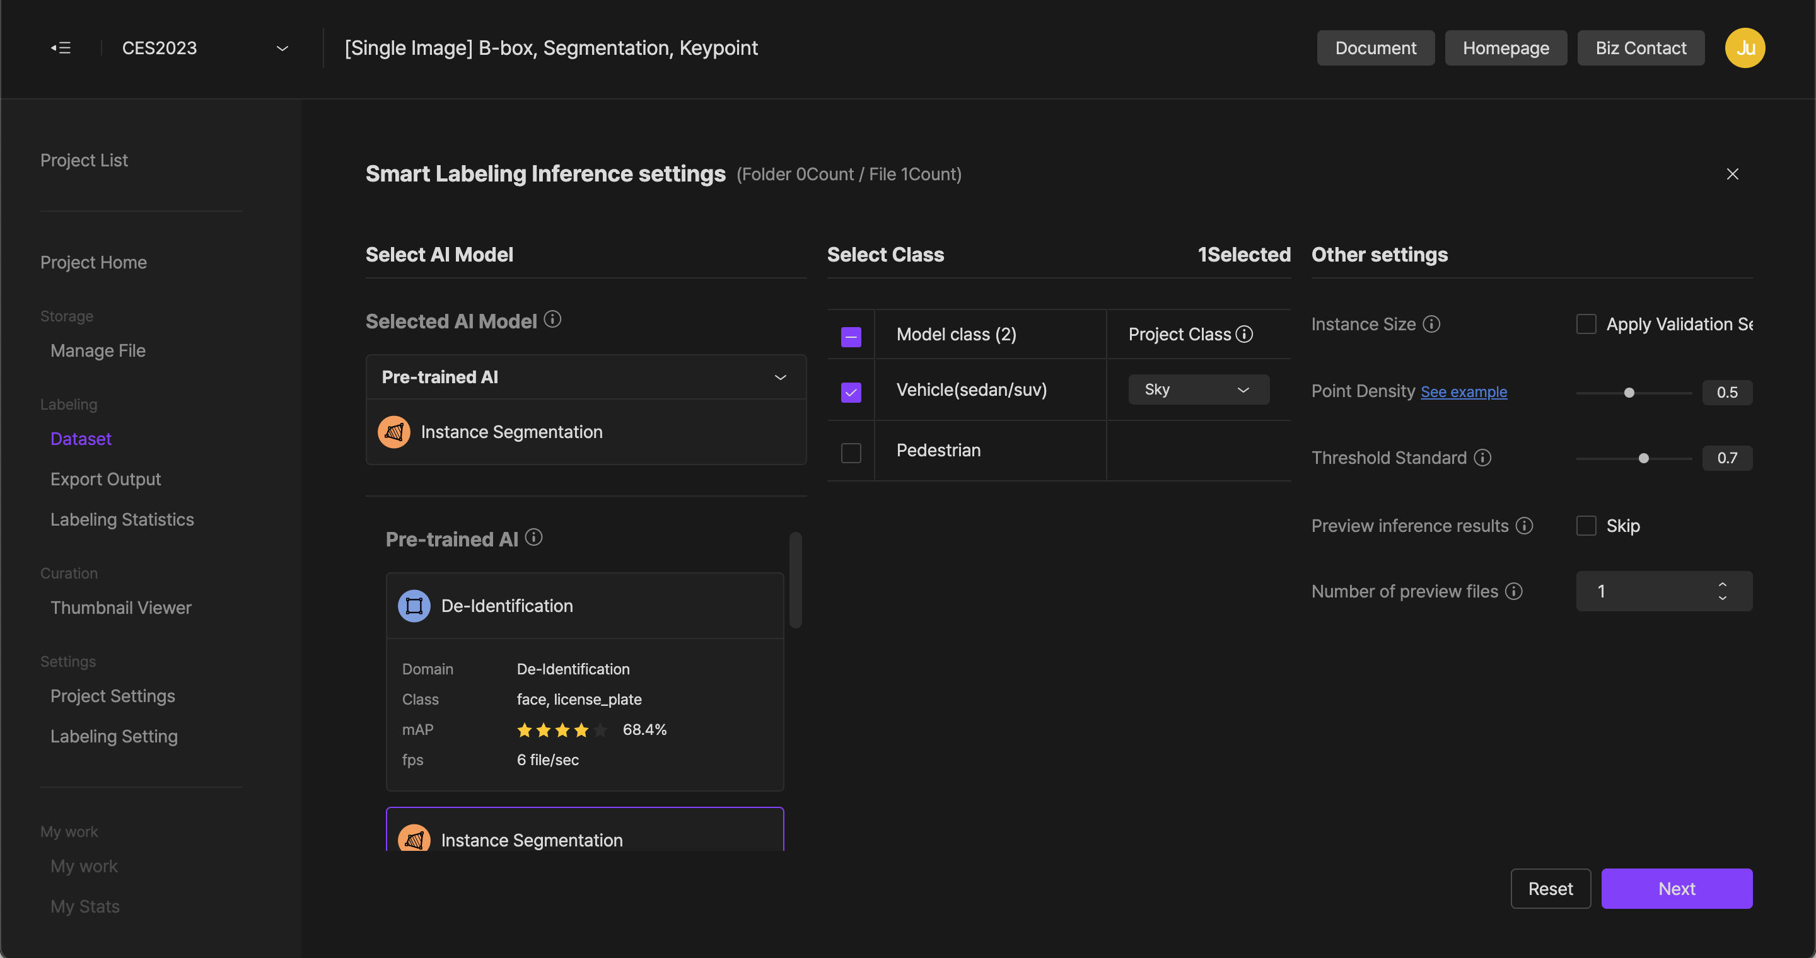Open Labeling Statistics in sidebar
This screenshot has height=958, width=1816.
(122, 519)
